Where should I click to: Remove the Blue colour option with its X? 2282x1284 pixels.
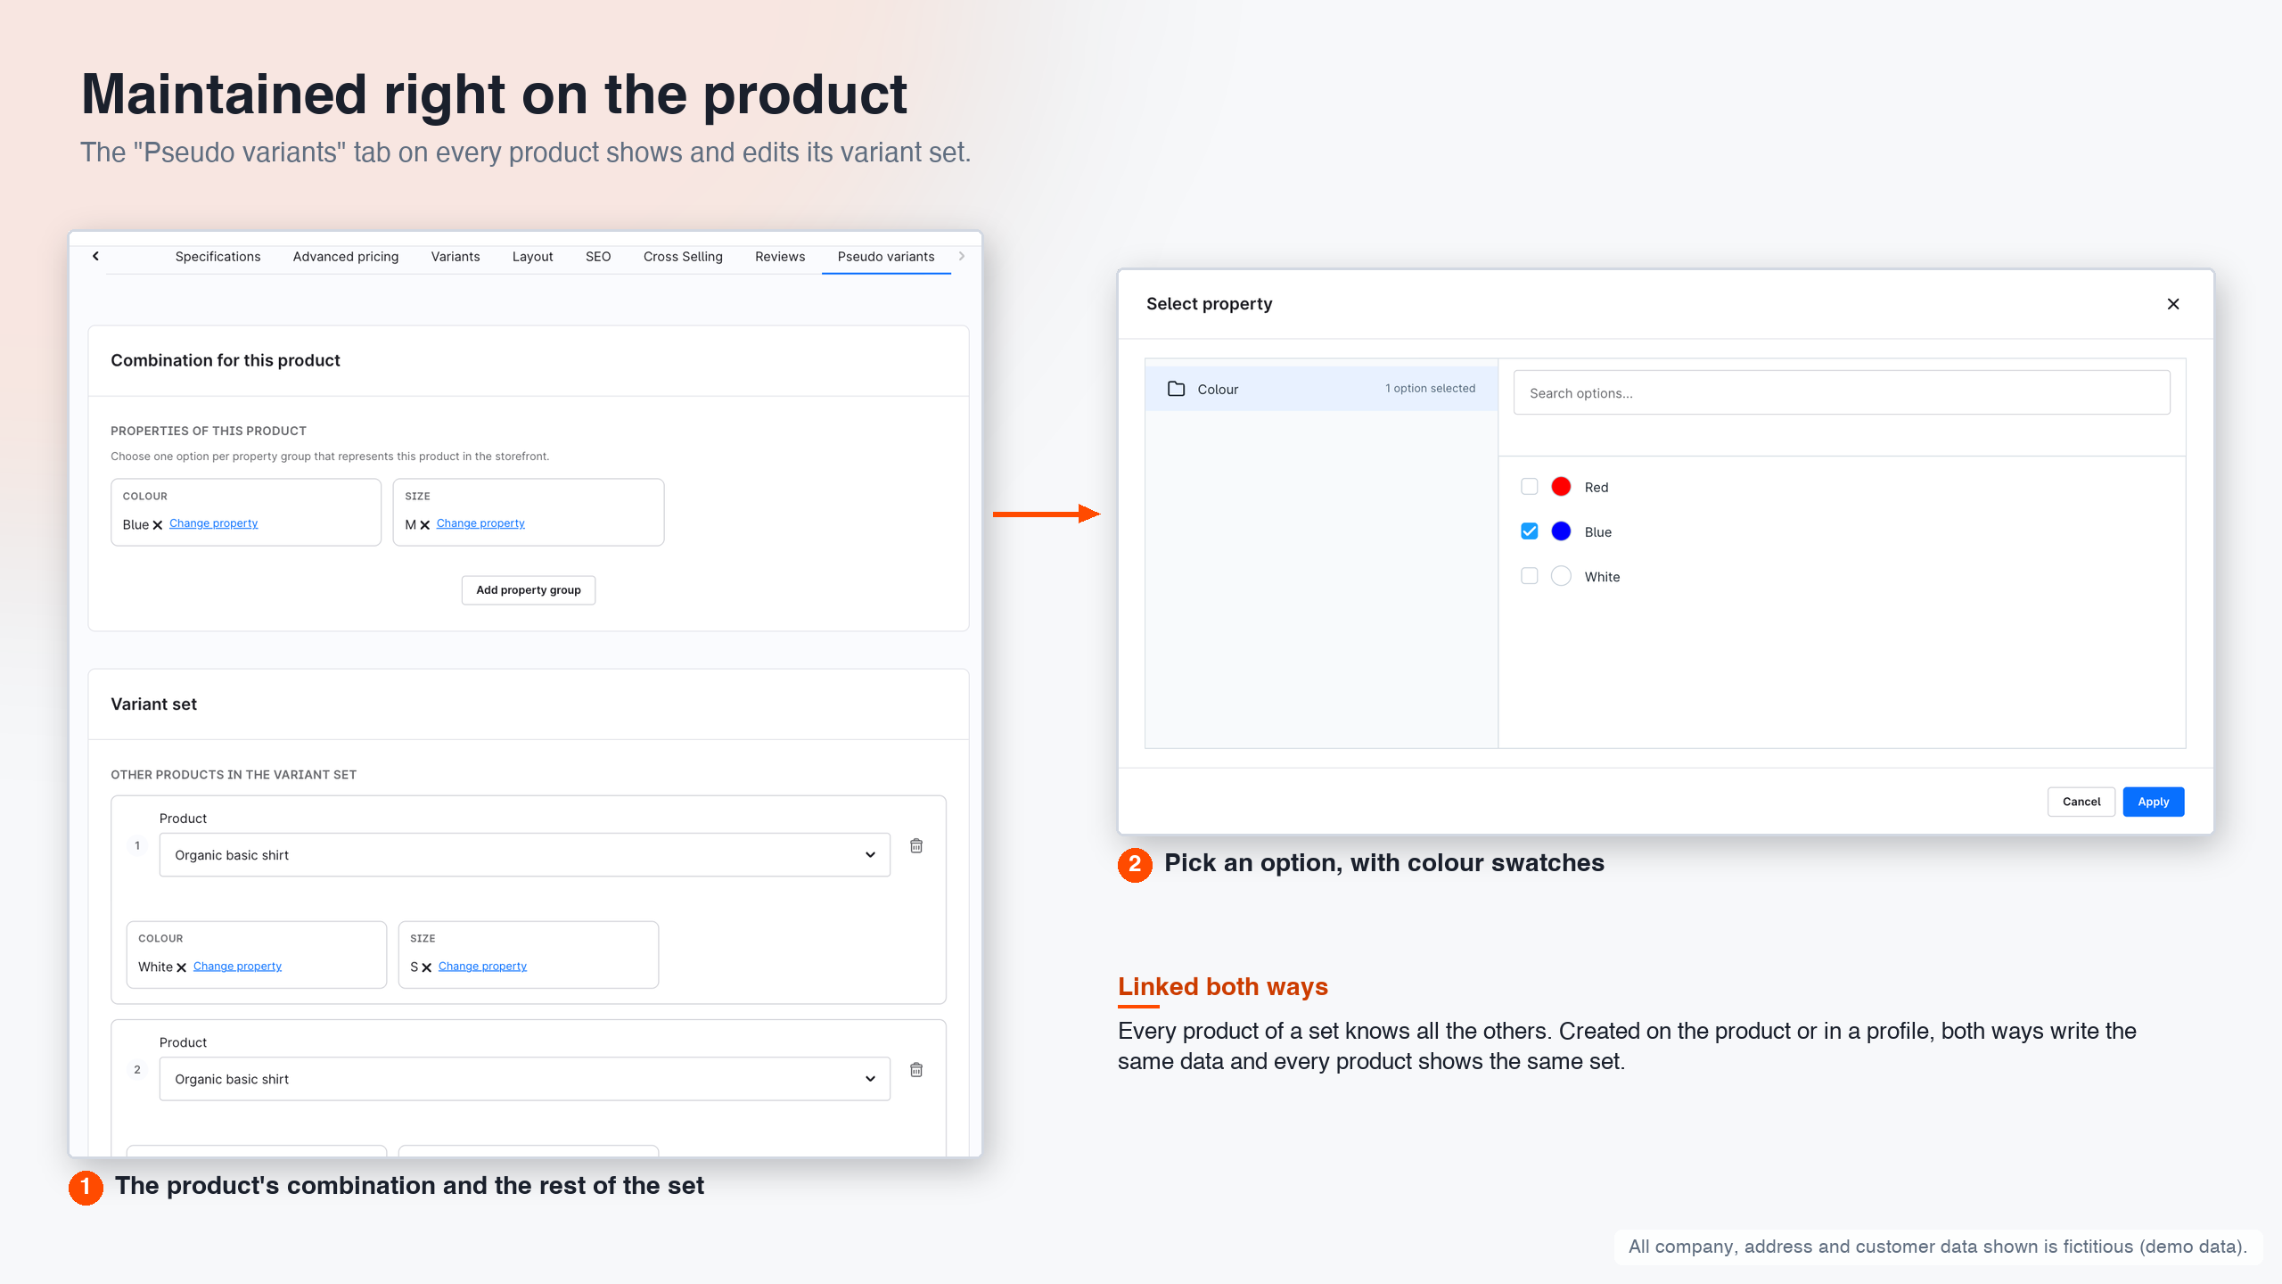pos(158,525)
